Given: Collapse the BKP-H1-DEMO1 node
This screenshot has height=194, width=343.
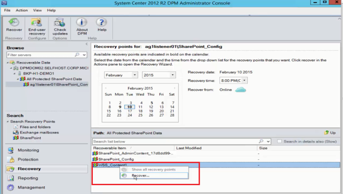Looking at the screenshot, I should point(14,73).
